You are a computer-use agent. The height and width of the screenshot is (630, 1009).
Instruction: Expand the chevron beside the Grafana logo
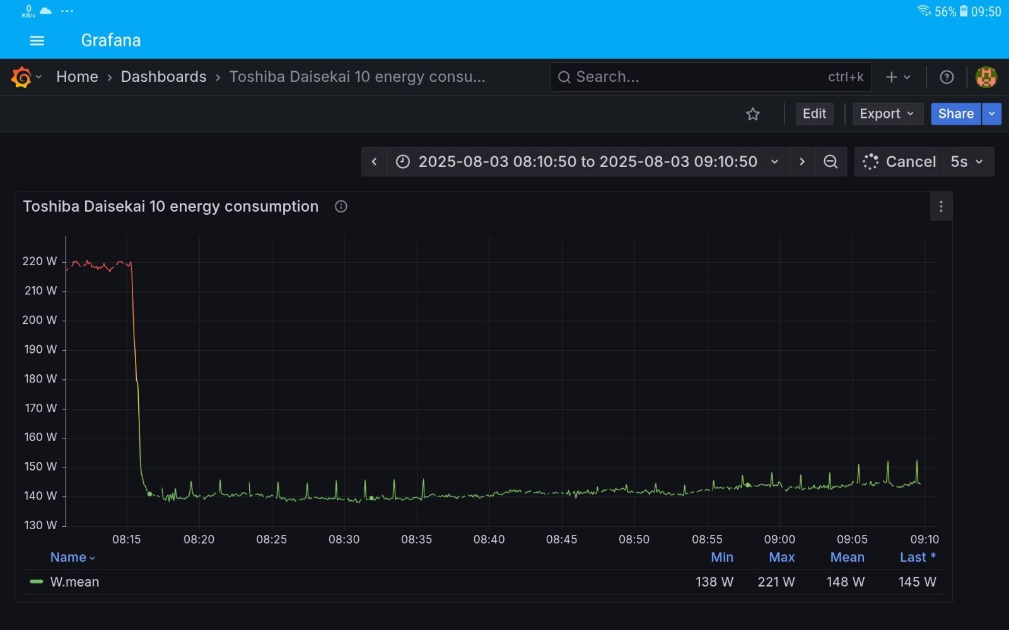tap(38, 77)
